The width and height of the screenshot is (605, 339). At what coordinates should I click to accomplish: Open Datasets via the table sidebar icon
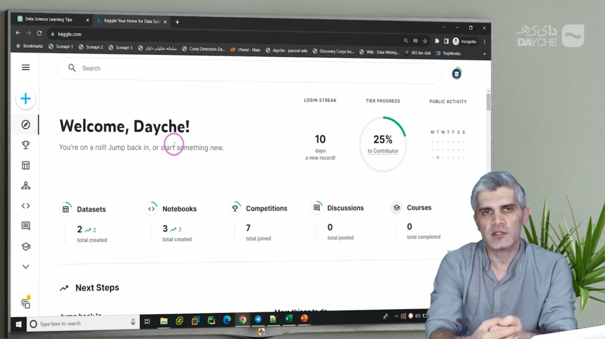tap(25, 166)
